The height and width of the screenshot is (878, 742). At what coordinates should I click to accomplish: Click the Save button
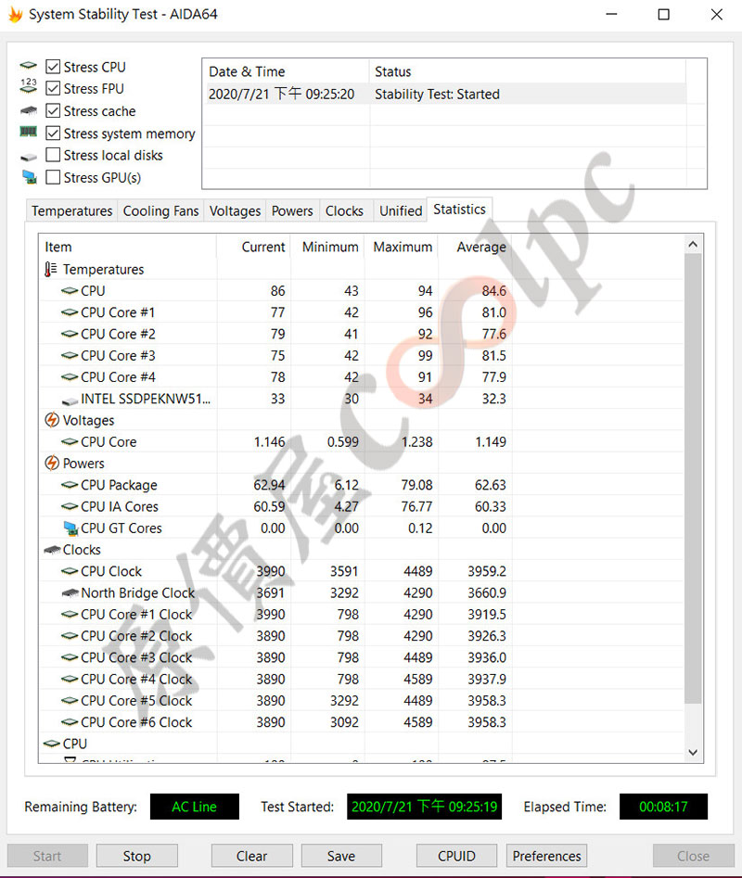[341, 856]
